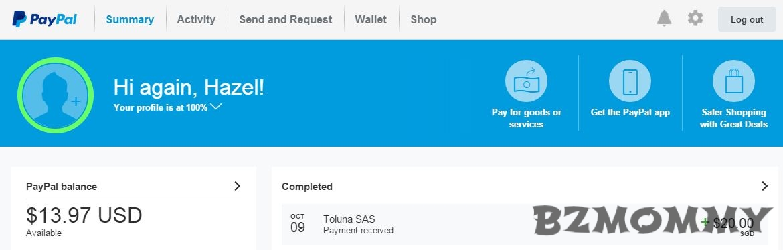The height and width of the screenshot is (250, 783).
Task: Open the Activity tab
Action: click(196, 19)
